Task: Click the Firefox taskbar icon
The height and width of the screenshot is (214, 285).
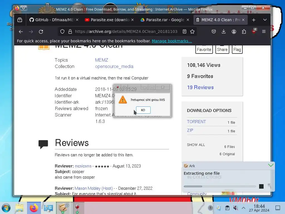Action: (x=34, y=208)
